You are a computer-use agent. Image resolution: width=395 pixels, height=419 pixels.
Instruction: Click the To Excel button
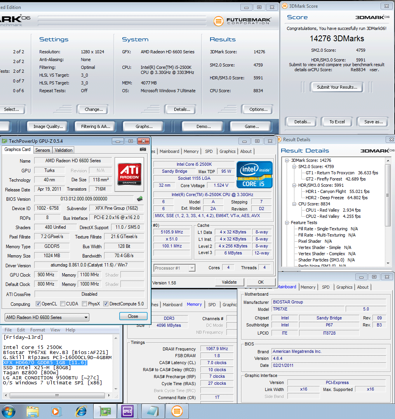click(x=337, y=122)
